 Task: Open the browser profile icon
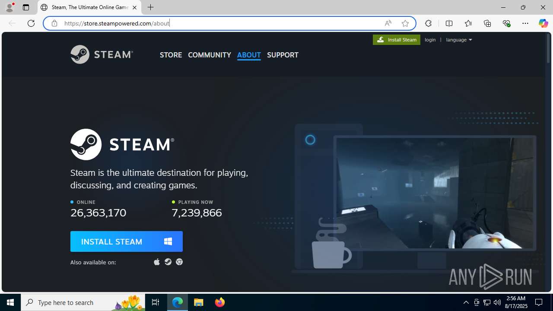[x=10, y=7]
